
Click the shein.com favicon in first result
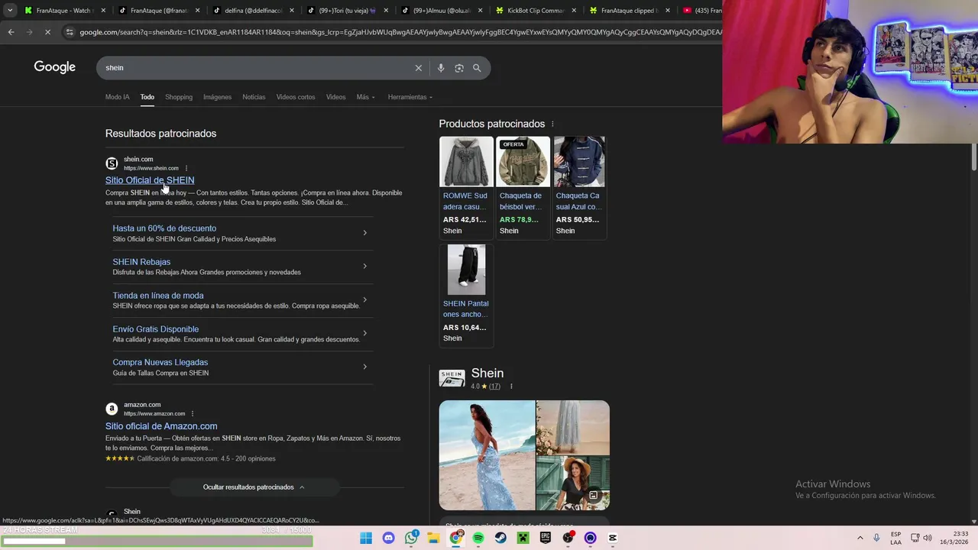click(112, 163)
